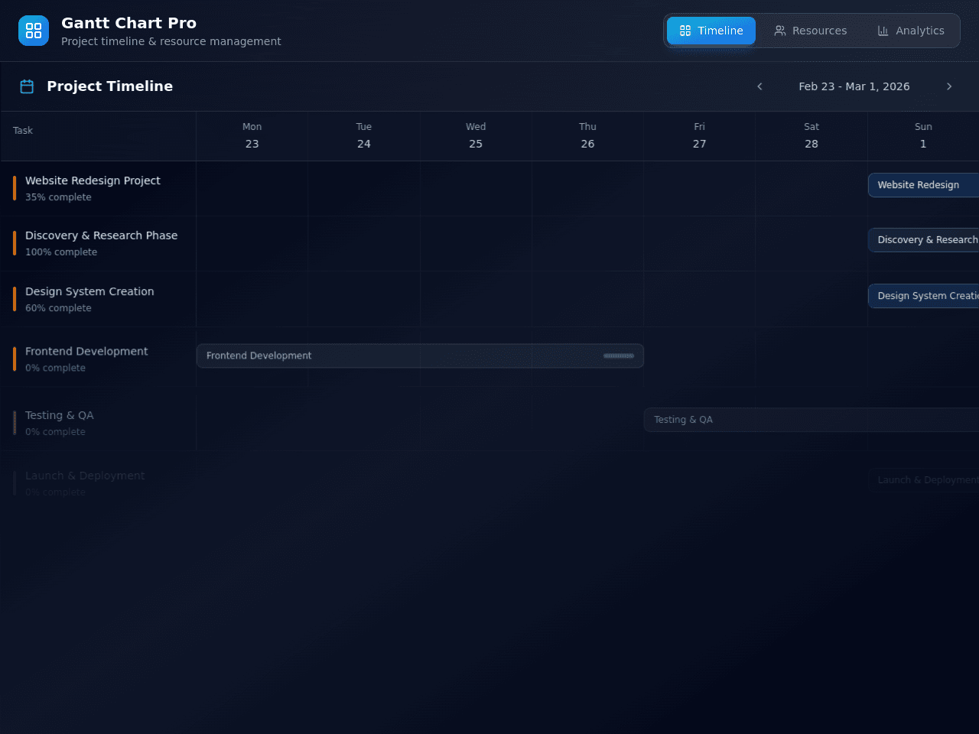Select Launch & Deployment task row label

85,476
